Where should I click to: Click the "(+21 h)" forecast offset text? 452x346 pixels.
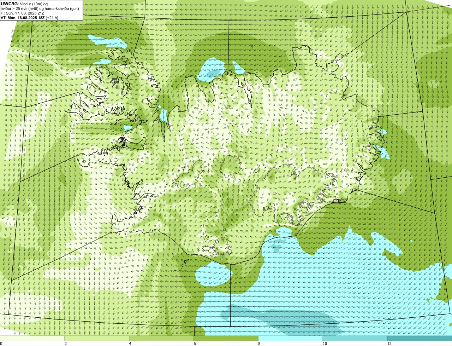coord(52,17)
